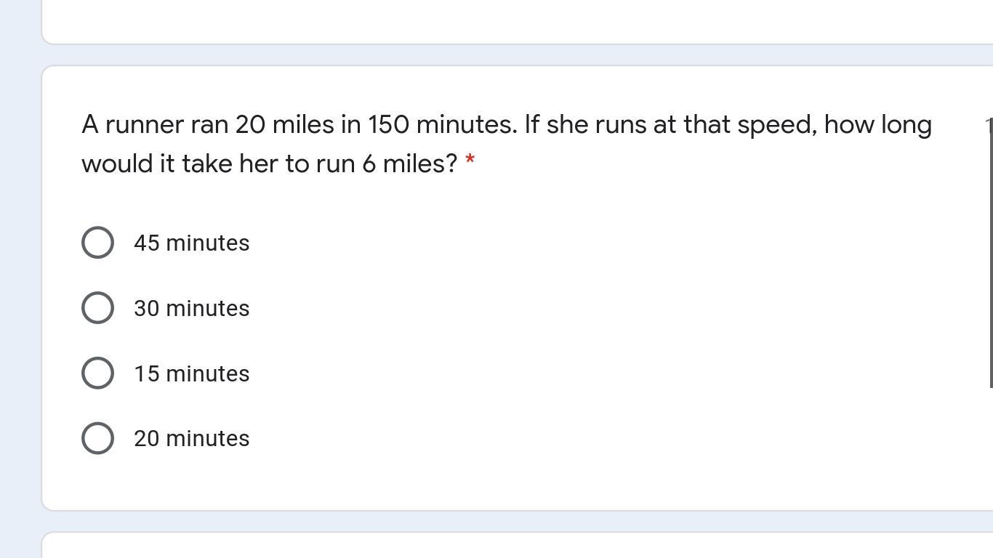Click the "30 minutes" answer label
Viewport: 993px width, 558px height.
[x=191, y=309]
